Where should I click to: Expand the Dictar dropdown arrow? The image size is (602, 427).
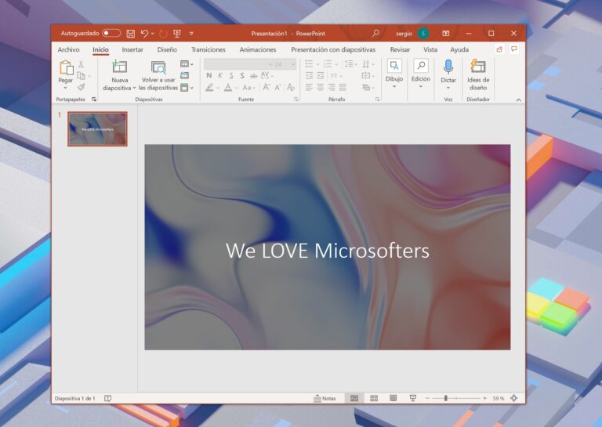coord(448,88)
